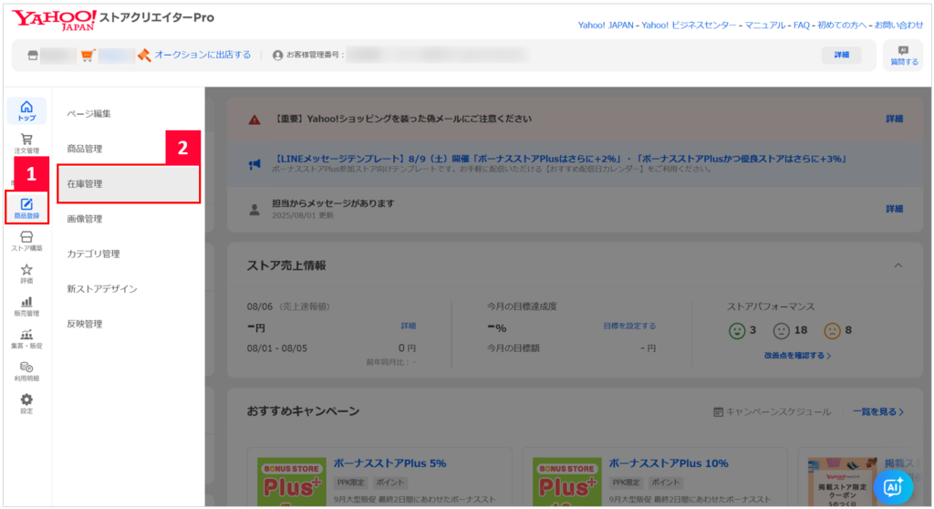Screen dimensions: 934x509
Task: Click 一覧を見る in campaigns section
Action: pos(878,411)
